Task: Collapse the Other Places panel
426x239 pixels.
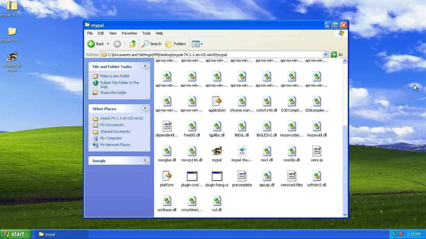Action: 145,108
